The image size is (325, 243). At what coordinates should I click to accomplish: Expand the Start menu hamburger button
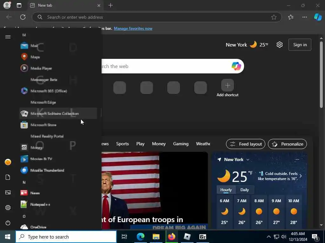point(8,37)
